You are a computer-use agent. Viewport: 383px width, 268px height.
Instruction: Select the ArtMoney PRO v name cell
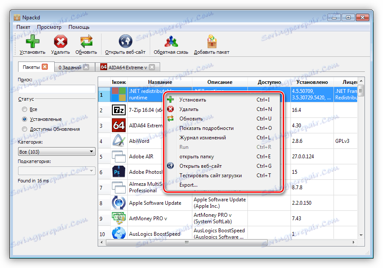click(160, 218)
